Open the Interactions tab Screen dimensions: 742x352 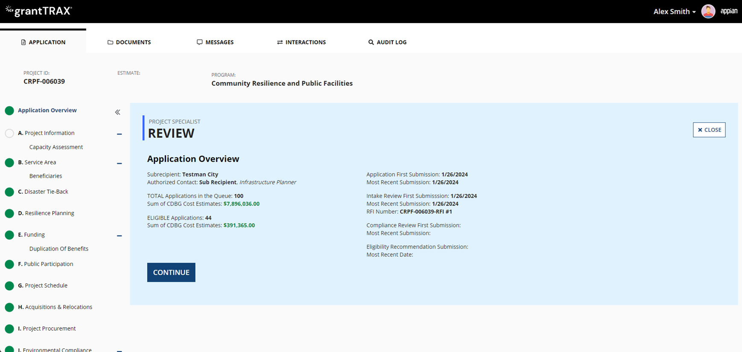[x=301, y=42]
